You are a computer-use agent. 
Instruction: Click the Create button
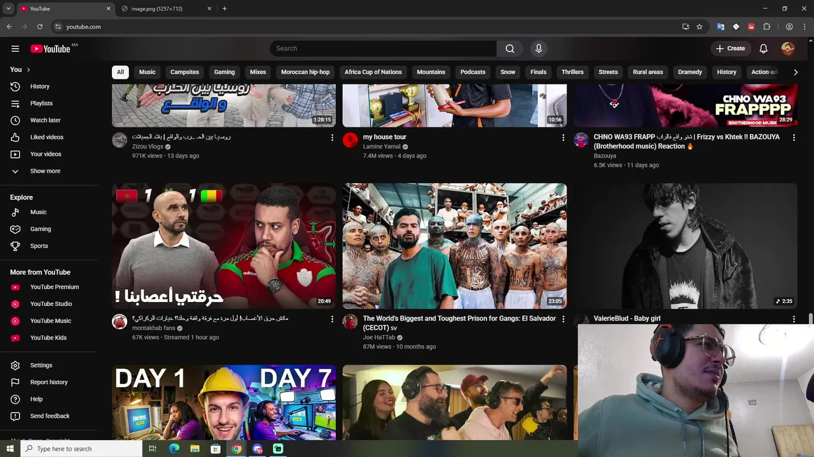pos(730,48)
